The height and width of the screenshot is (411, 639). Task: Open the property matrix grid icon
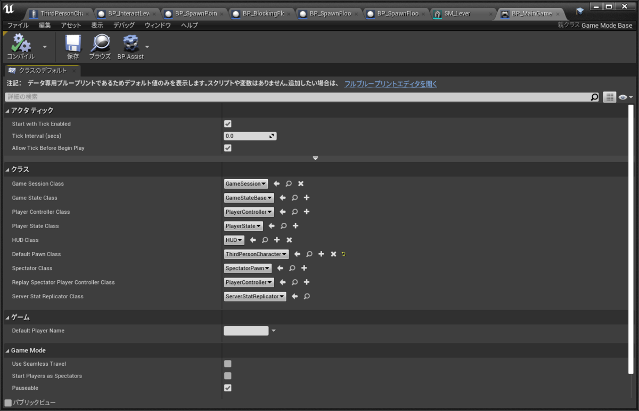[x=610, y=97]
